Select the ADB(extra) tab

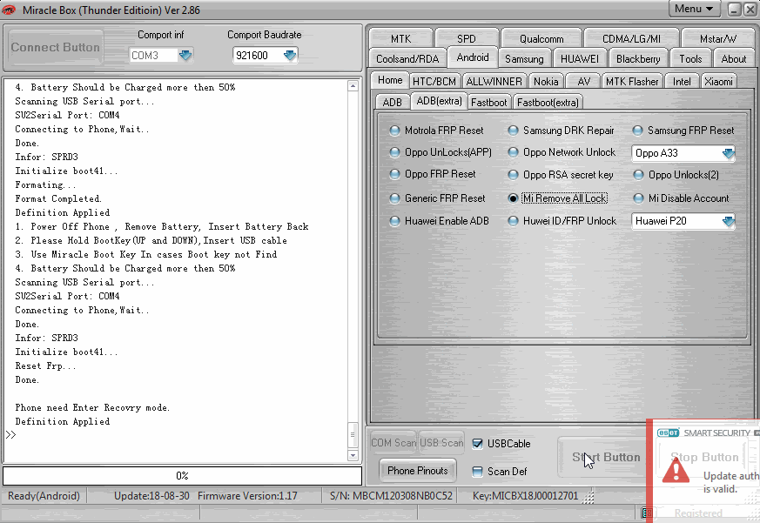(439, 101)
